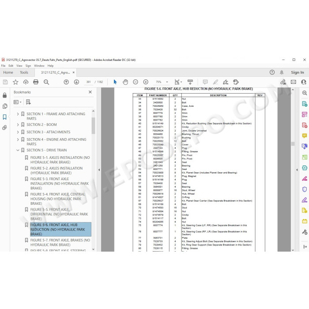Open Comment tool in right pane
The height and width of the screenshot is (309, 309).
coord(305,136)
